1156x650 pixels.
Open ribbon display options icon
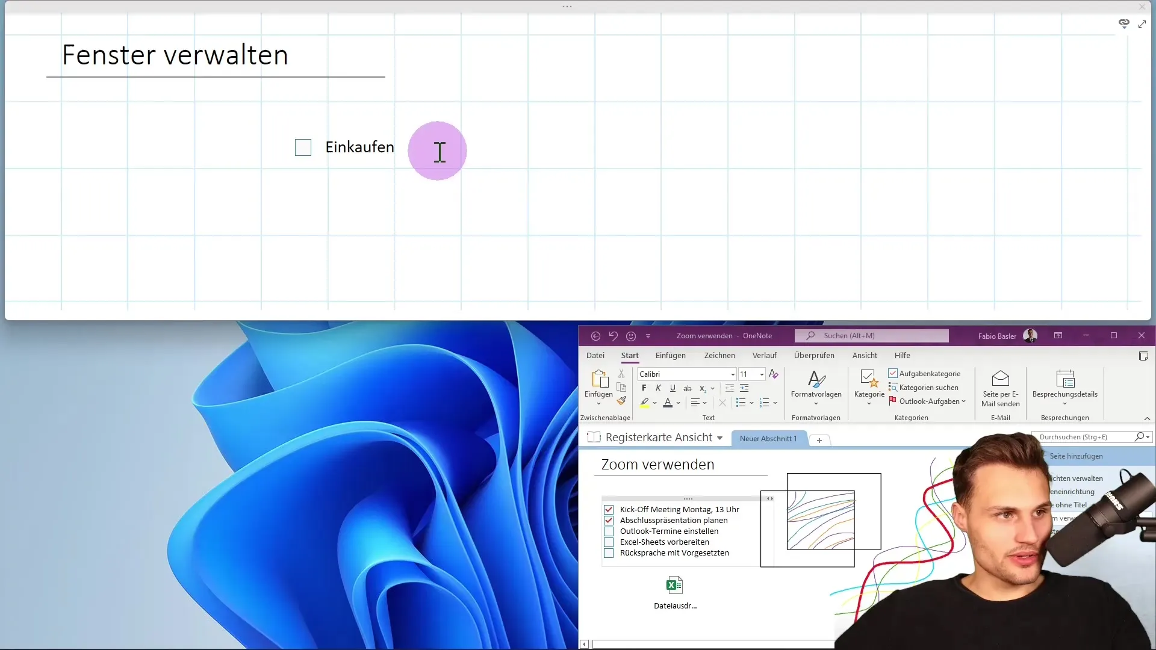1058,336
